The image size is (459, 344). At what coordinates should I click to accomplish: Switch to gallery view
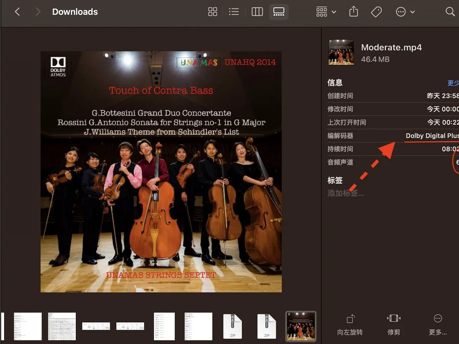tap(279, 12)
